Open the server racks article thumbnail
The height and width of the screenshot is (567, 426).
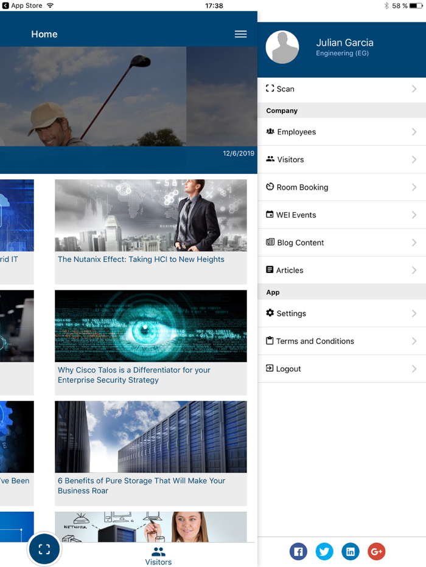(151, 436)
